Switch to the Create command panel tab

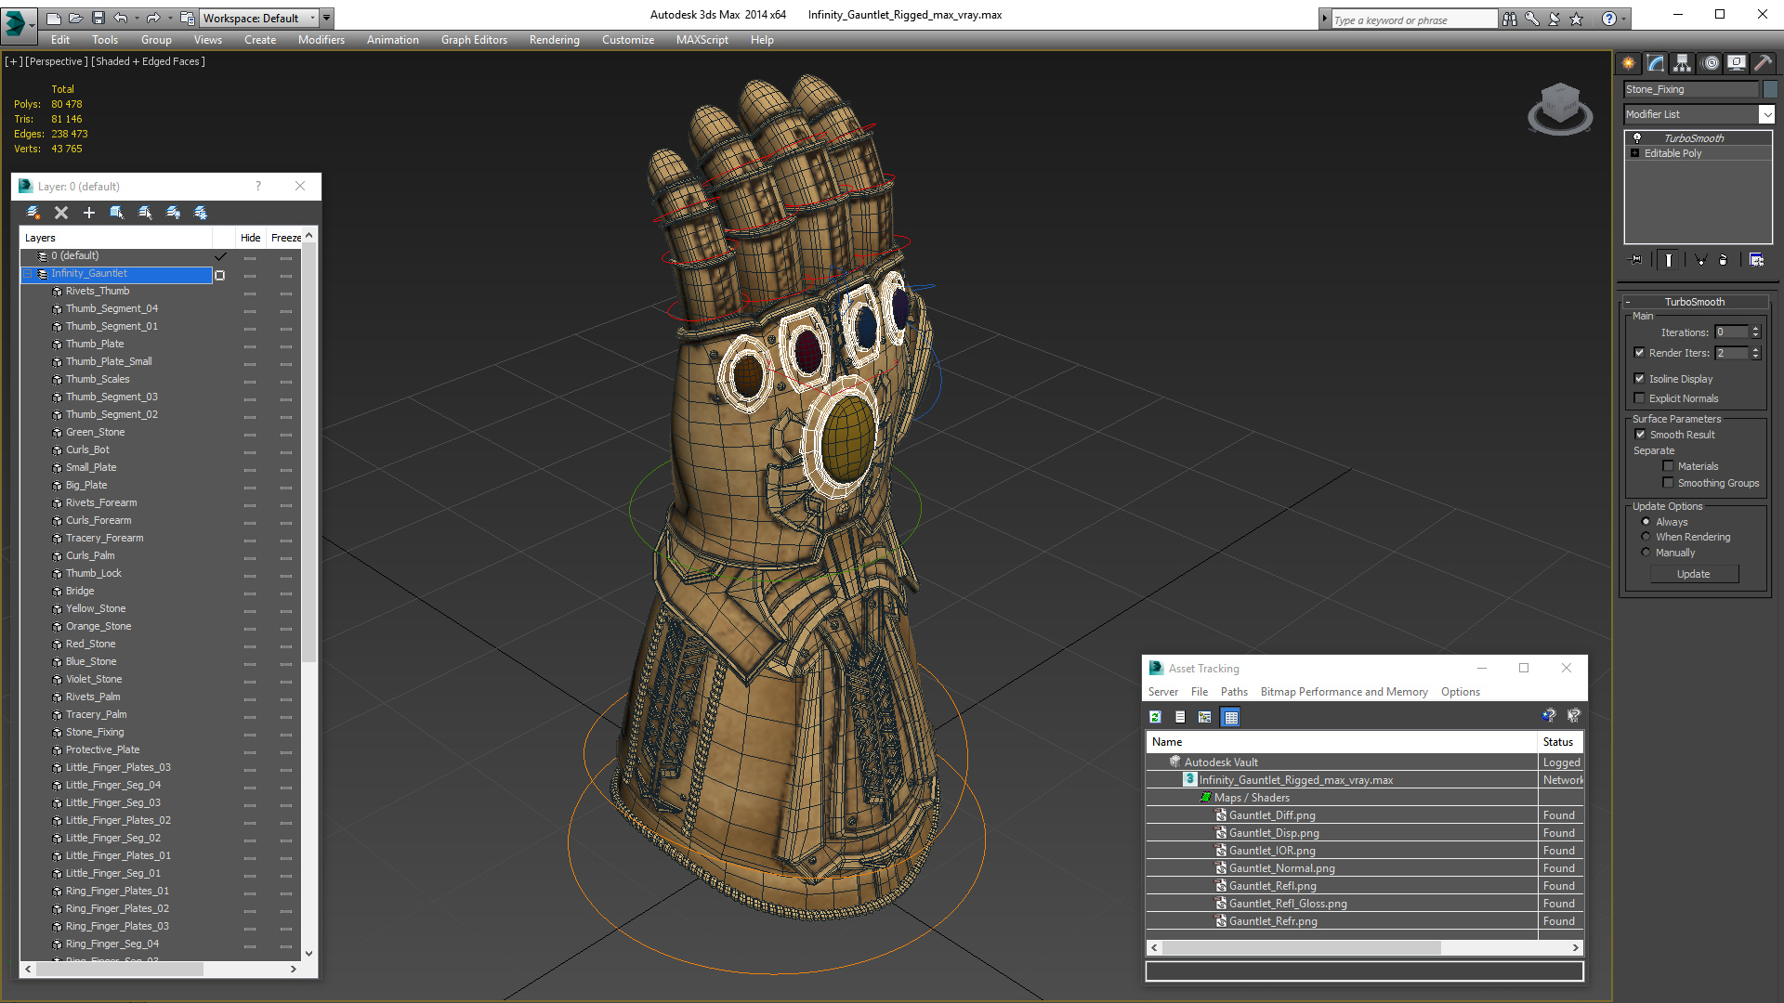[1629, 63]
